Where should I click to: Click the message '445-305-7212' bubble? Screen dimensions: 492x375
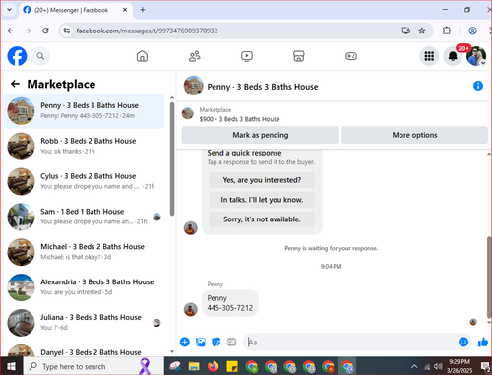(230, 303)
